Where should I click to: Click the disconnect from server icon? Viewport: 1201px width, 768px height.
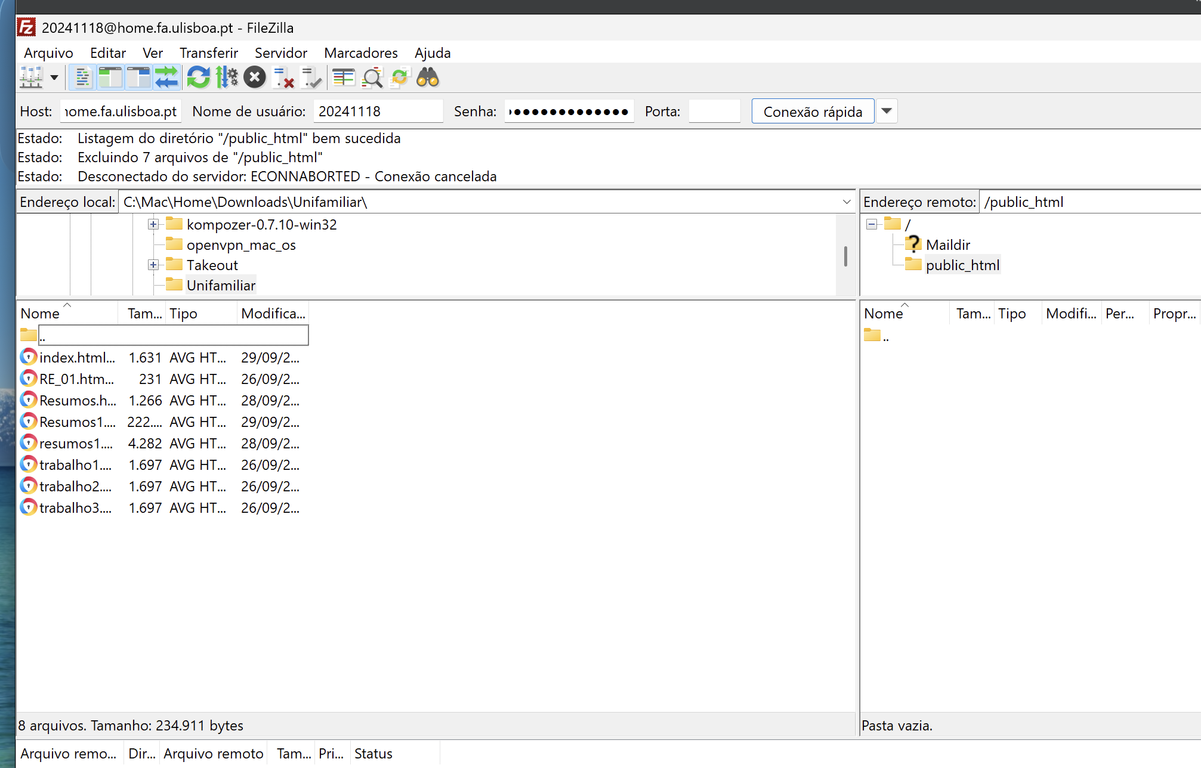click(283, 78)
